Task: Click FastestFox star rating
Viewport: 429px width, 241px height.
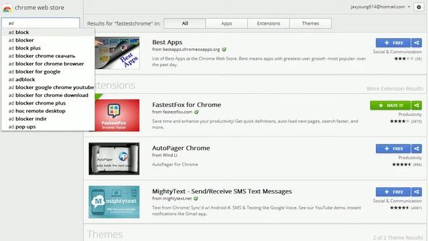Action: [x=400, y=121]
